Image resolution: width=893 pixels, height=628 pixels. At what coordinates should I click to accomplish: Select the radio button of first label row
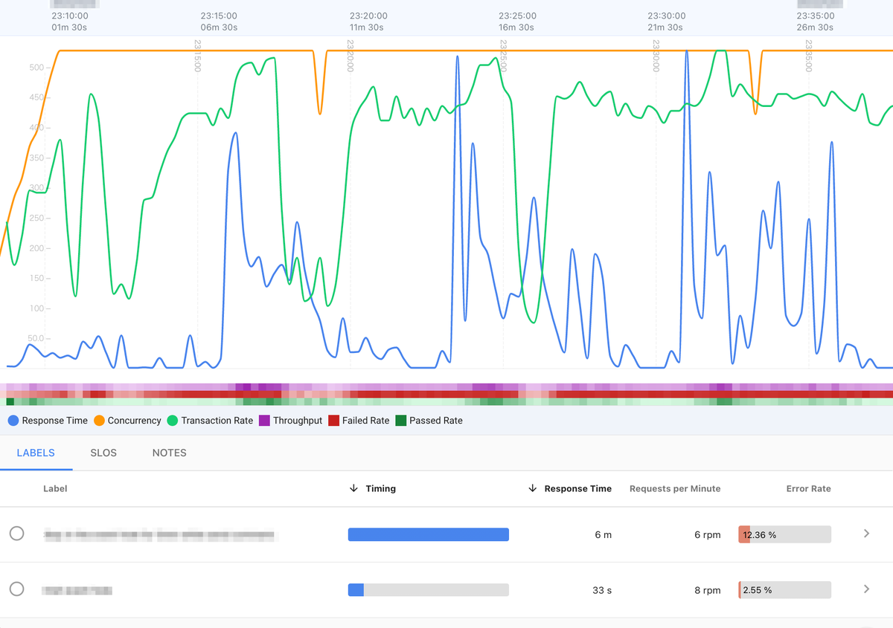point(17,534)
